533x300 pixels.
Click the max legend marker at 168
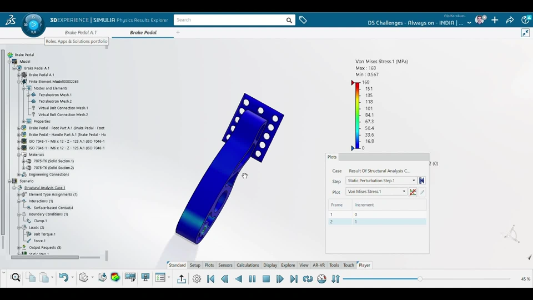tap(353, 83)
